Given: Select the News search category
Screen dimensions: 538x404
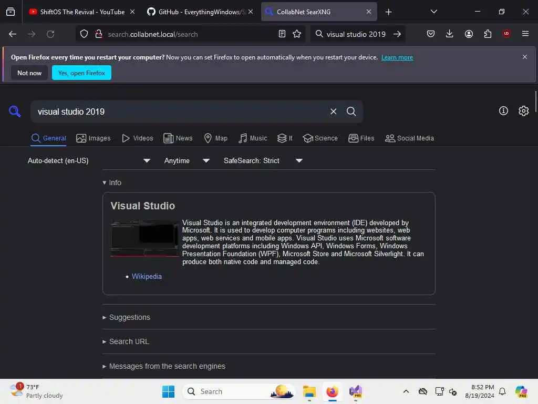Looking at the screenshot, I should (178, 138).
